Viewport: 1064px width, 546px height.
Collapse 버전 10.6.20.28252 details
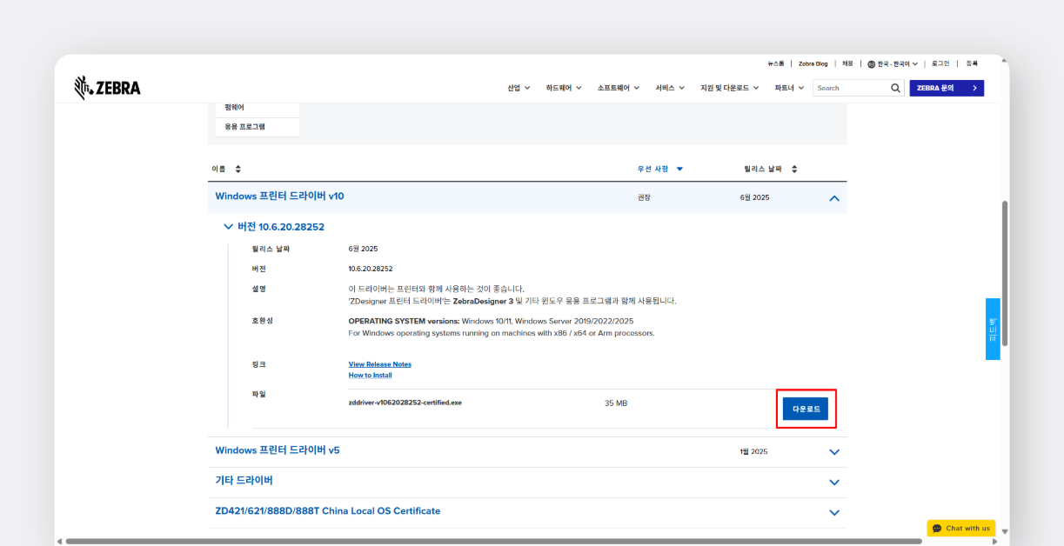pos(229,227)
